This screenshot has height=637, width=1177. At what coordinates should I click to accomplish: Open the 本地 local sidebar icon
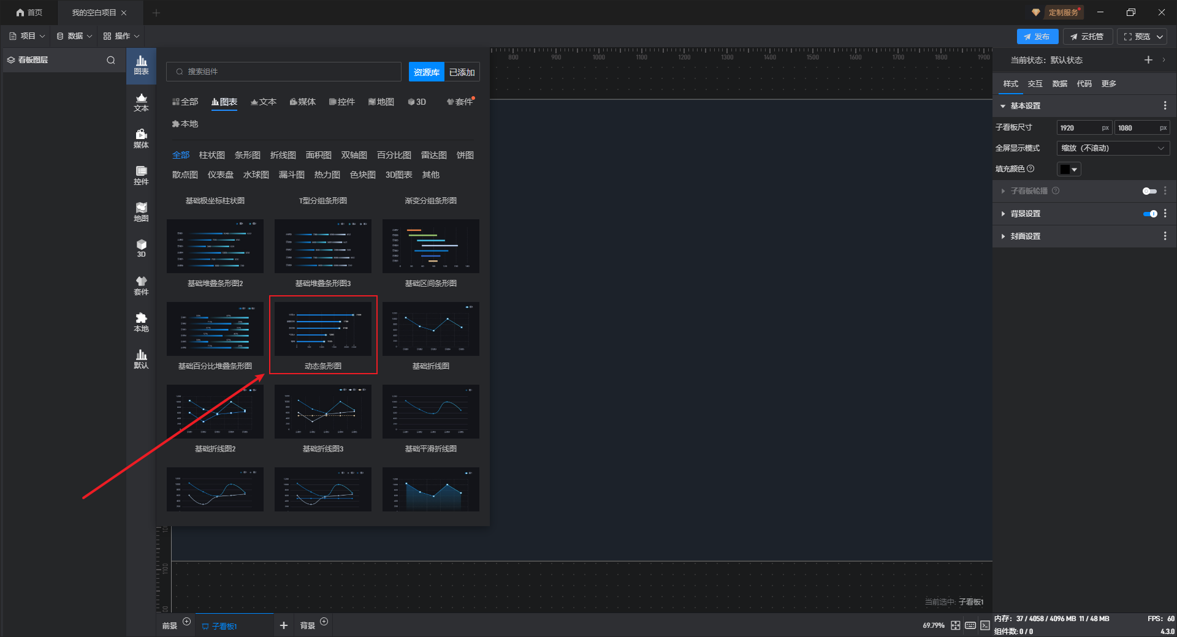pyautogui.click(x=141, y=322)
